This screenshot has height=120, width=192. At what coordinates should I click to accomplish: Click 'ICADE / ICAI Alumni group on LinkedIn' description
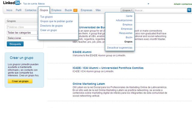tap(93, 71)
